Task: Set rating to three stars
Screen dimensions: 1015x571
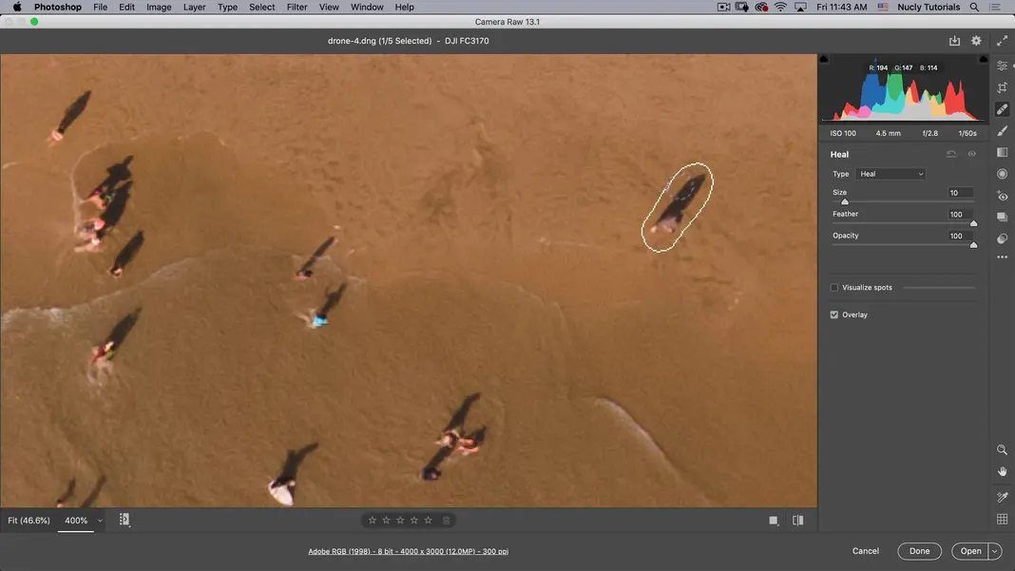Action: click(400, 520)
